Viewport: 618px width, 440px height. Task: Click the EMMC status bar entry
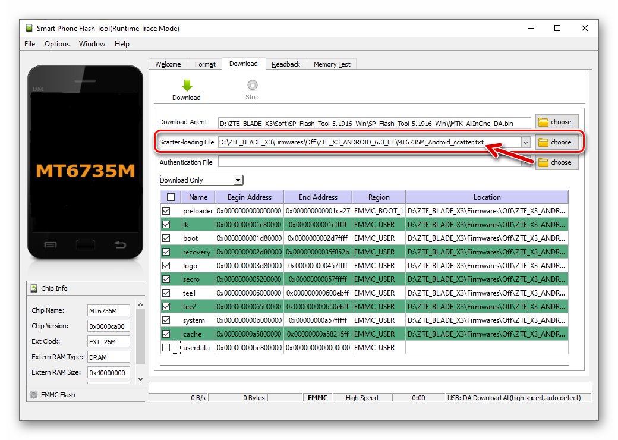click(318, 398)
